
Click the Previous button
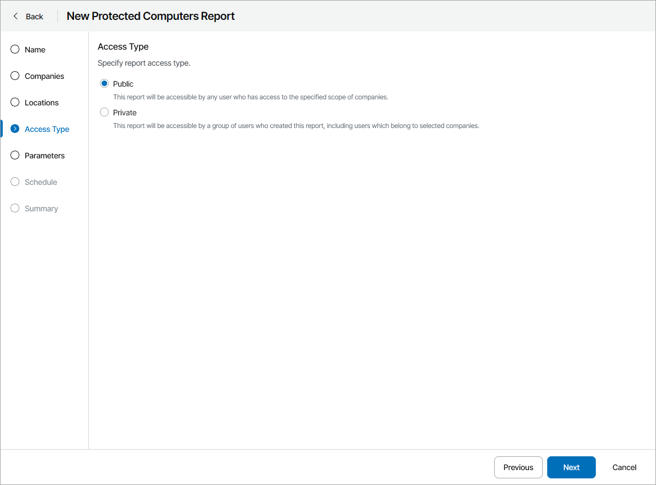518,467
